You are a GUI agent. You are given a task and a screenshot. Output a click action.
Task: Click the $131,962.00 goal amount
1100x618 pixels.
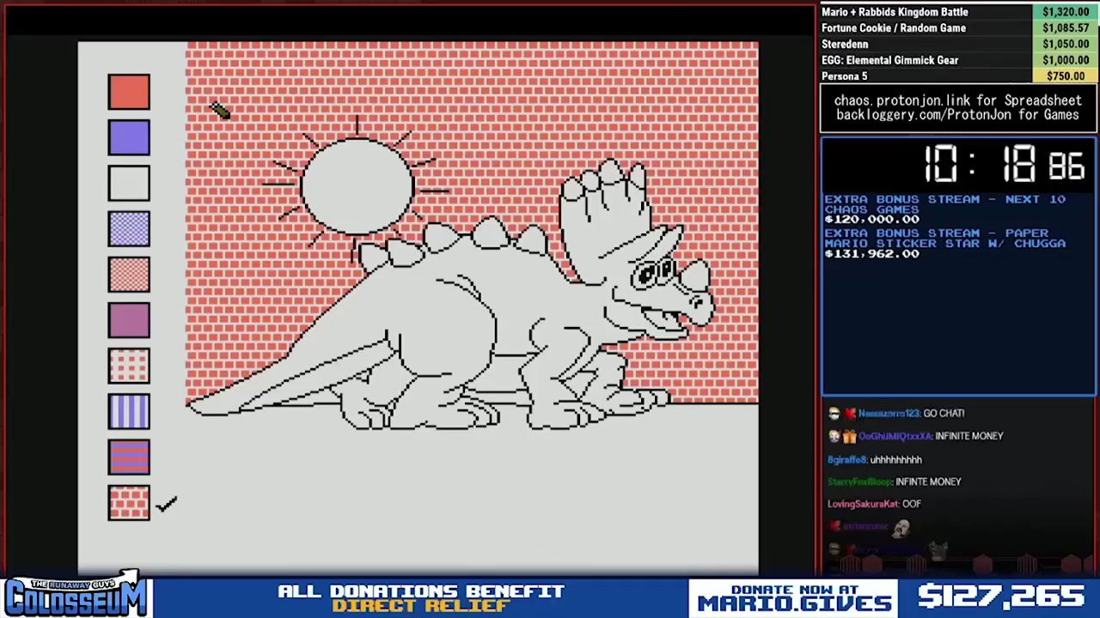pos(871,254)
